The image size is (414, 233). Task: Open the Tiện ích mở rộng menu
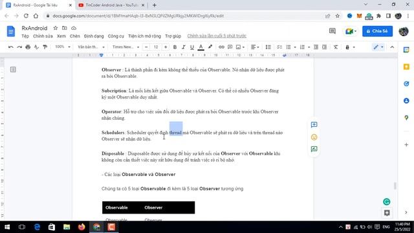tap(144, 36)
